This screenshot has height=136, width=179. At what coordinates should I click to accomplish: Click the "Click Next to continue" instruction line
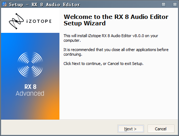click(x=103, y=64)
